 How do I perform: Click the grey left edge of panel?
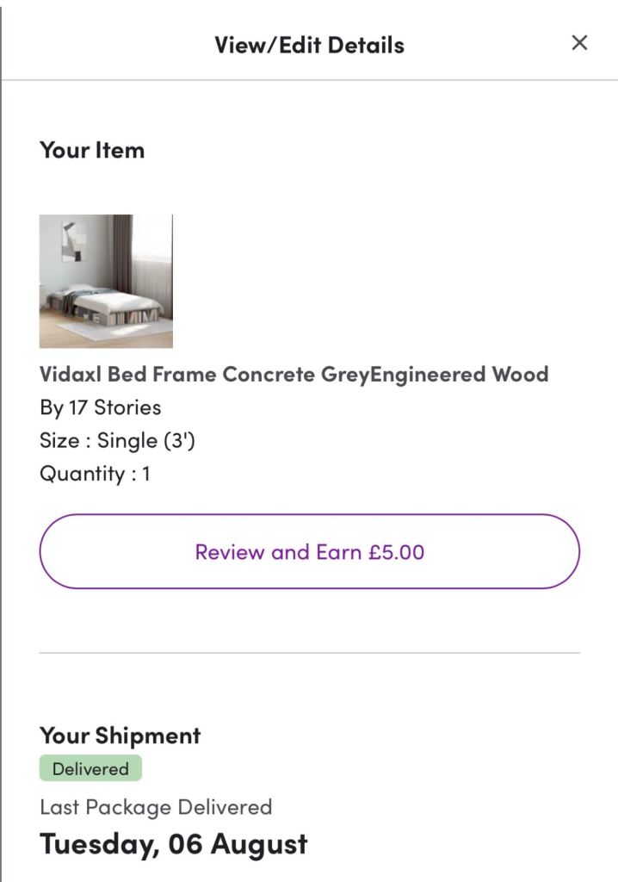point(1,431)
